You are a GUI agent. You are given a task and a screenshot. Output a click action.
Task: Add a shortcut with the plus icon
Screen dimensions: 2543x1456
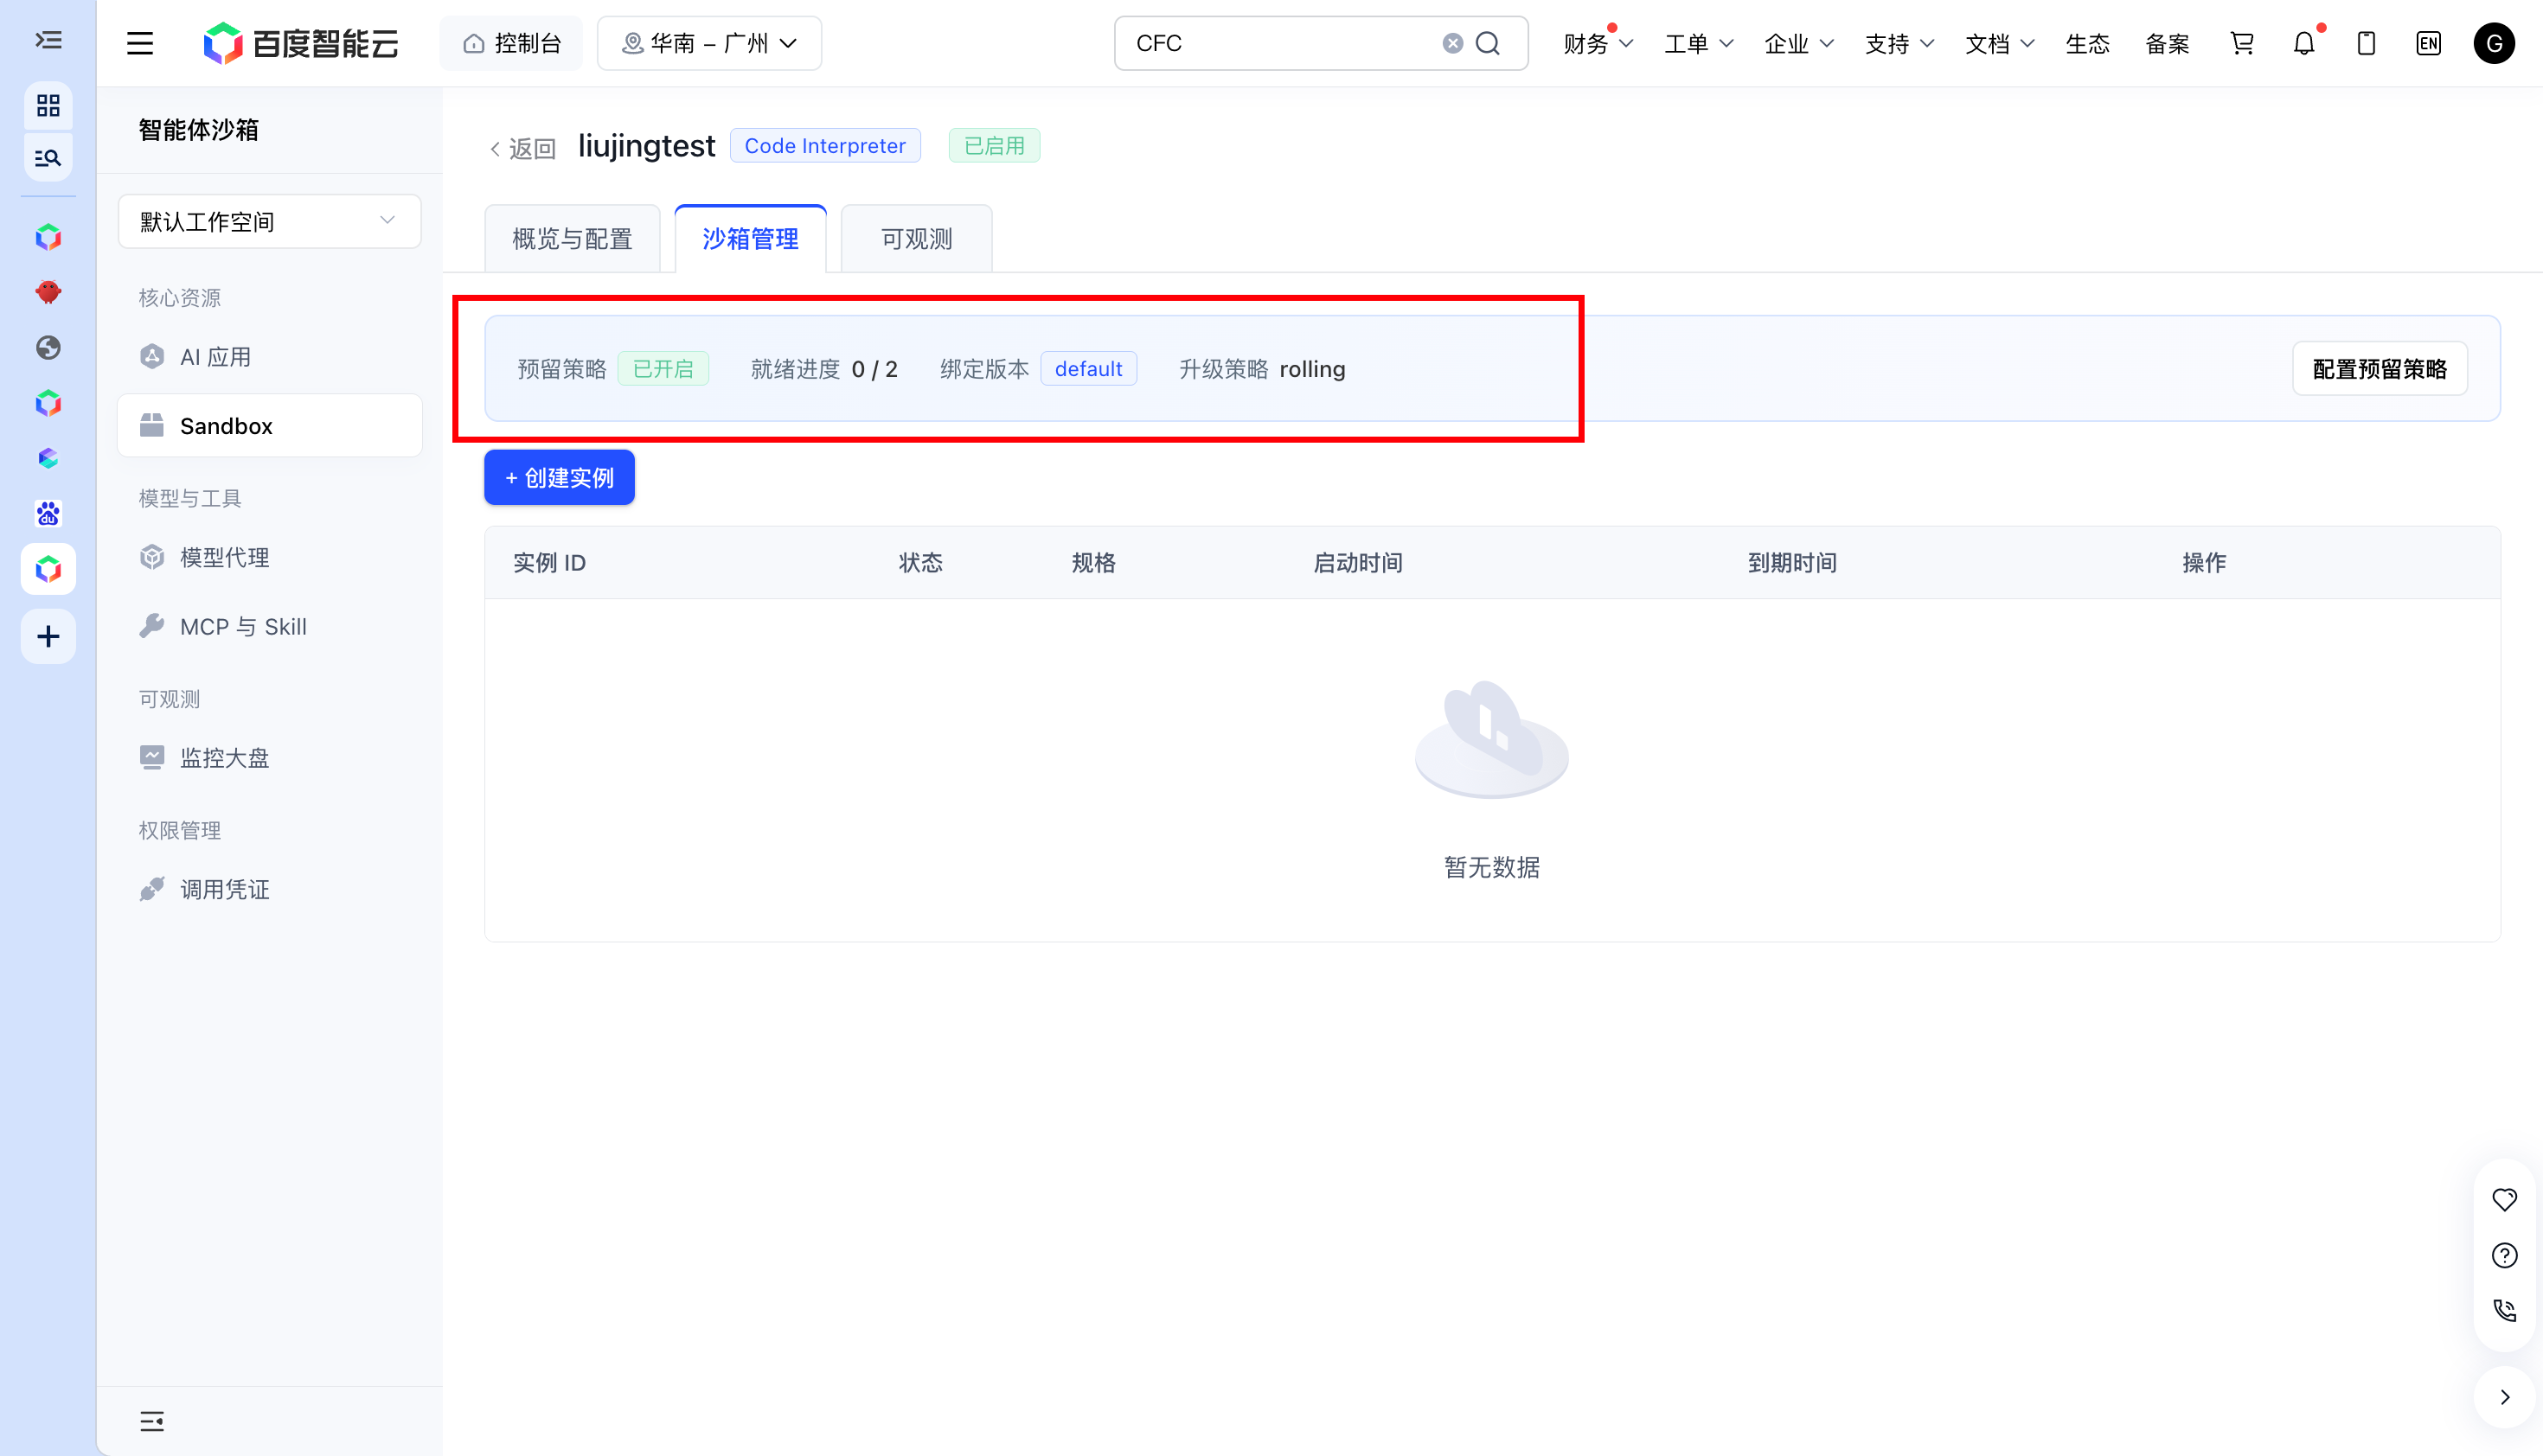click(48, 636)
